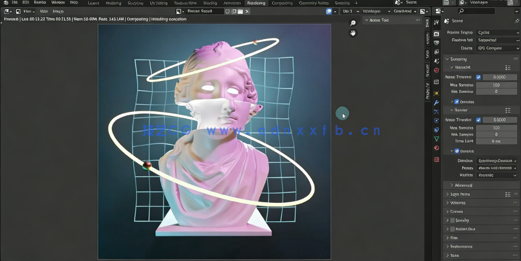Screen dimensions: 521x261
Task: Open the Image menu in image editor
Action: (x=58, y=11)
